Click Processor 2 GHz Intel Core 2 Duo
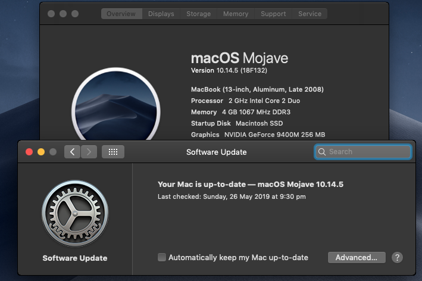This screenshot has width=422, height=281. click(x=245, y=101)
